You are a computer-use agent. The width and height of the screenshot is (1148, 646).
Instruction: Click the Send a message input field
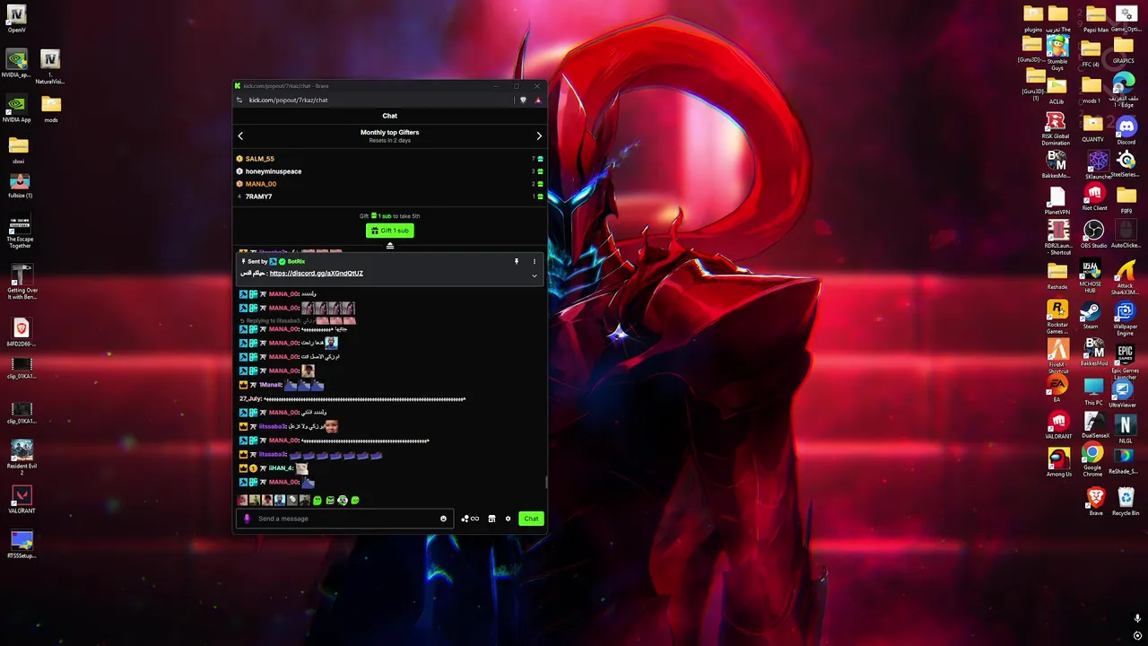click(345, 519)
